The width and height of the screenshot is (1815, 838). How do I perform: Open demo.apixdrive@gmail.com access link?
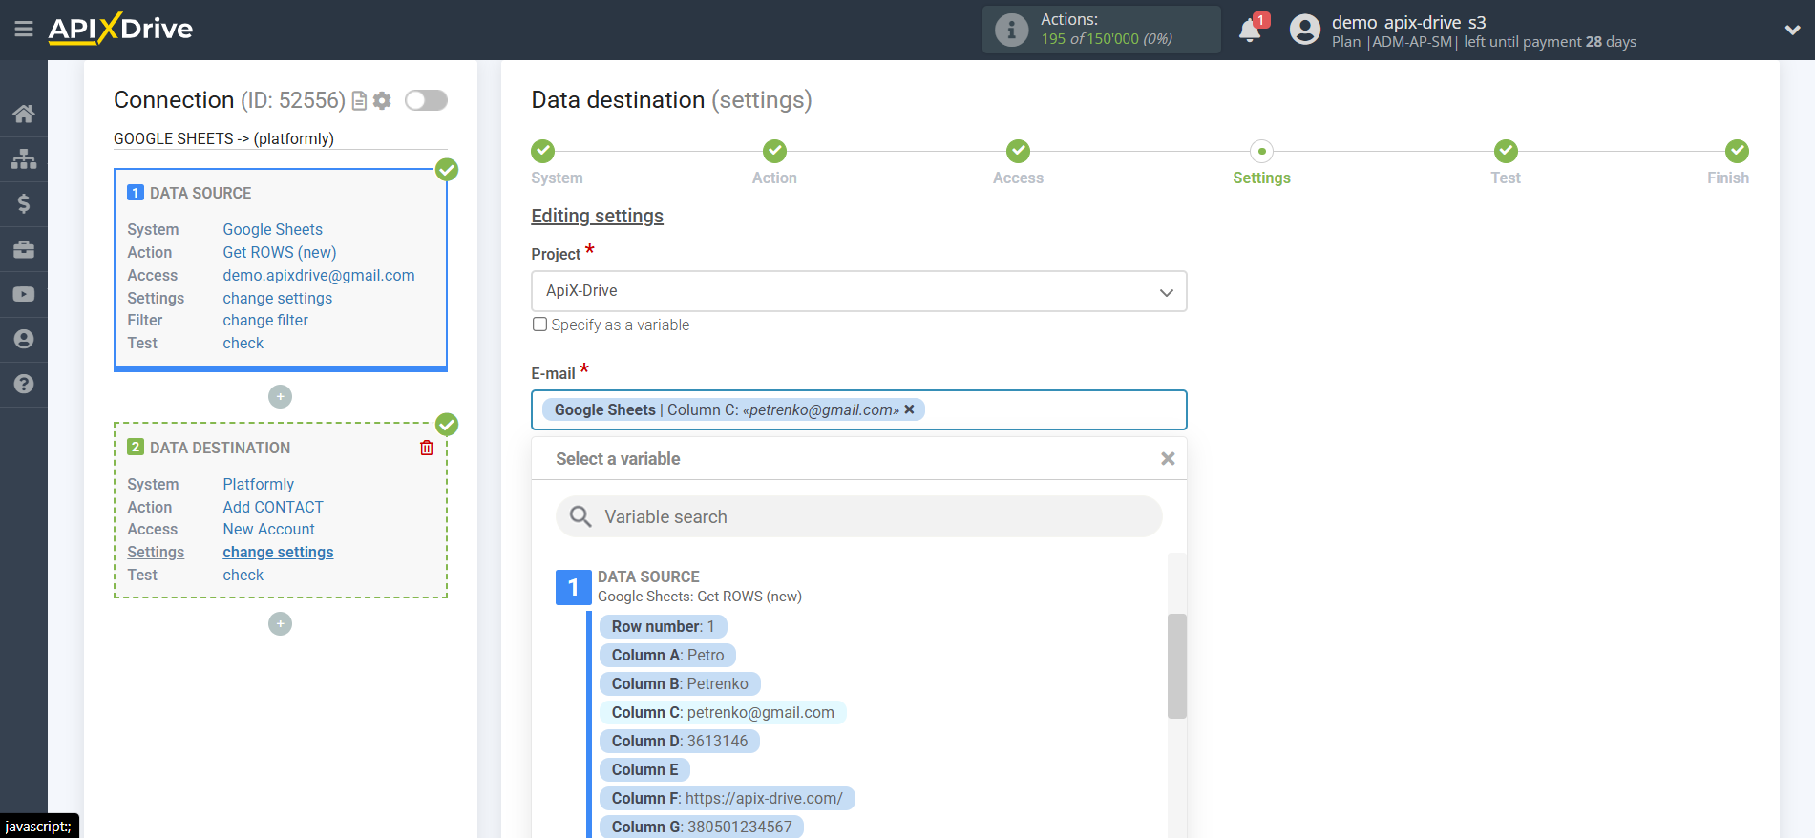319,275
